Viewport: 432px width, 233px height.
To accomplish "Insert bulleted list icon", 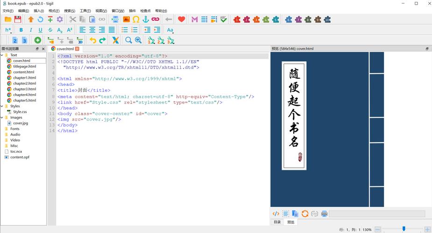I will click(x=125, y=30).
